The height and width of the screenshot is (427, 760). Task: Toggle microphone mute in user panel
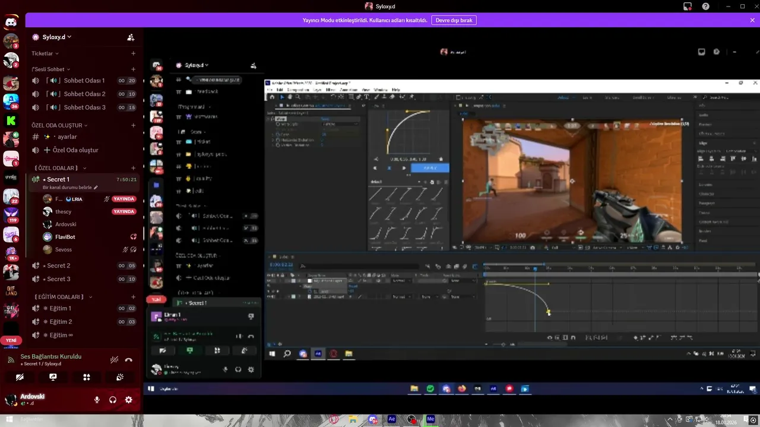tap(97, 400)
